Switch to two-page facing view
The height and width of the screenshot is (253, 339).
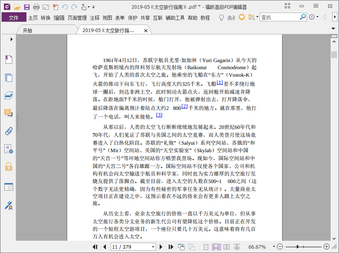[x=226, y=247]
